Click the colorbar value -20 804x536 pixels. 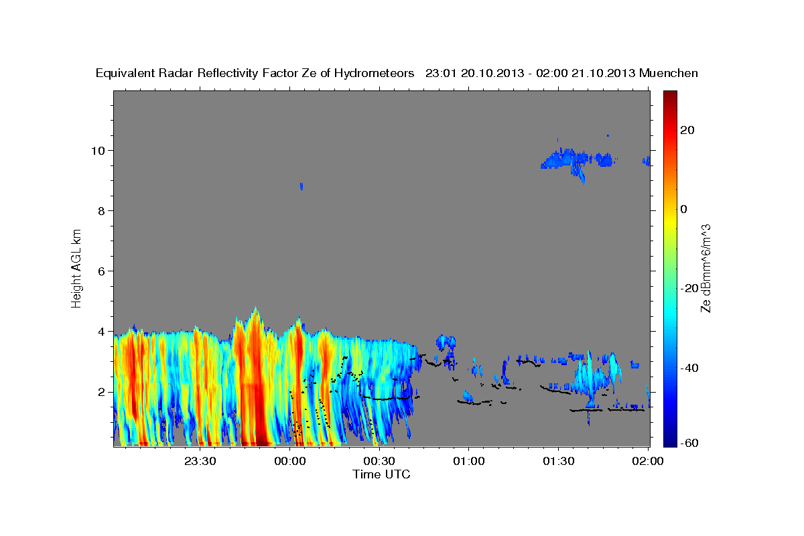689,288
